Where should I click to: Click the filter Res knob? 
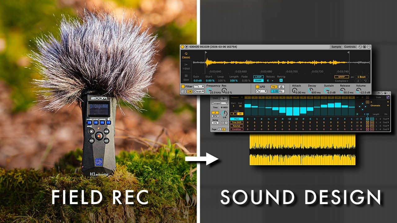tap(224, 90)
